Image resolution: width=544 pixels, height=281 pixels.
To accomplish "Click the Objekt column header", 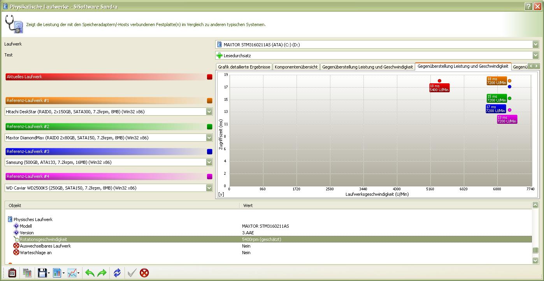I will (122, 205).
